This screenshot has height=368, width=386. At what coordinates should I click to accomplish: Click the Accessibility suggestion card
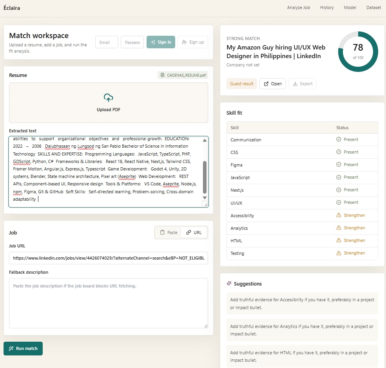(302, 303)
